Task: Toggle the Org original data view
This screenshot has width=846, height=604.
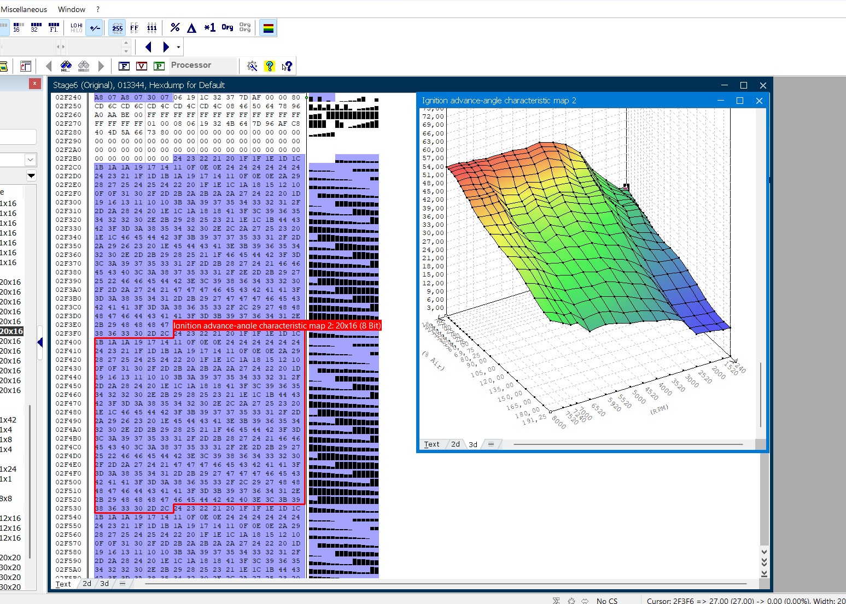Action: coord(227,27)
